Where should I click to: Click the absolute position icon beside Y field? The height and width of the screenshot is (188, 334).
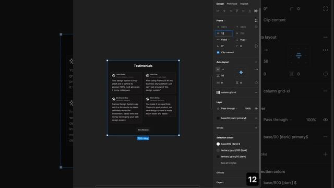256,27
